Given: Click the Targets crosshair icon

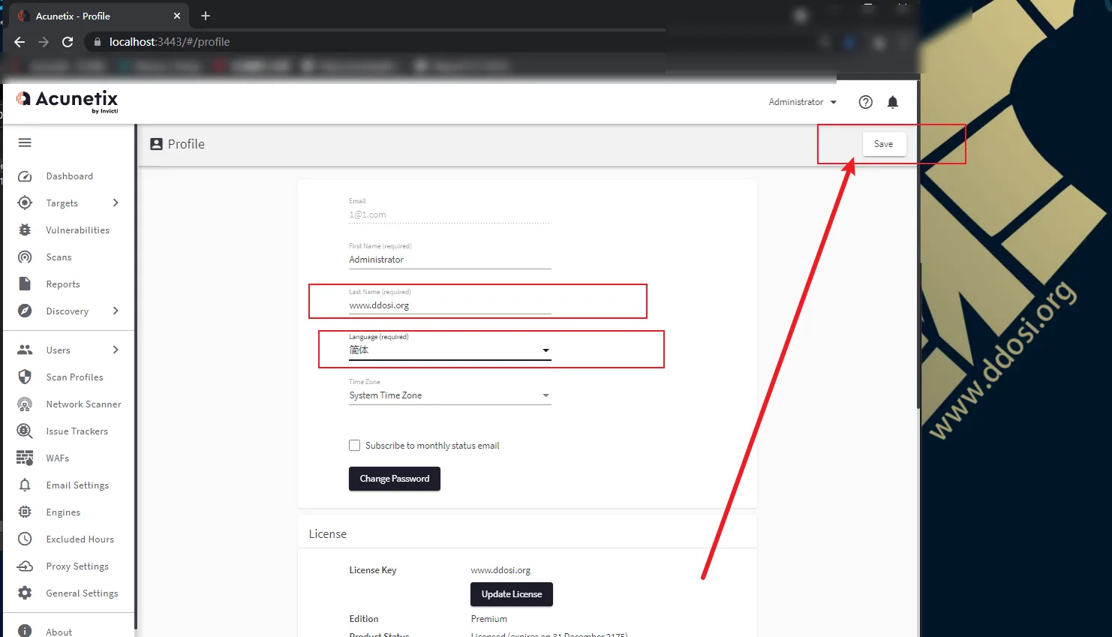Looking at the screenshot, I should (x=25, y=203).
